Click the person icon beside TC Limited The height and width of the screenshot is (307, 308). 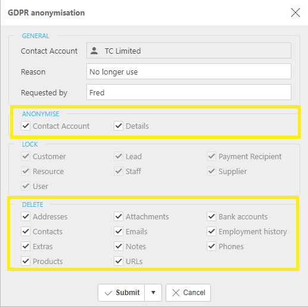coord(94,51)
